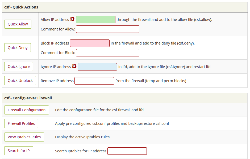The width and height of the screenshot is (250, 159).
Task: Click the Quick Deny button
Action: click(x=17, y=48)
